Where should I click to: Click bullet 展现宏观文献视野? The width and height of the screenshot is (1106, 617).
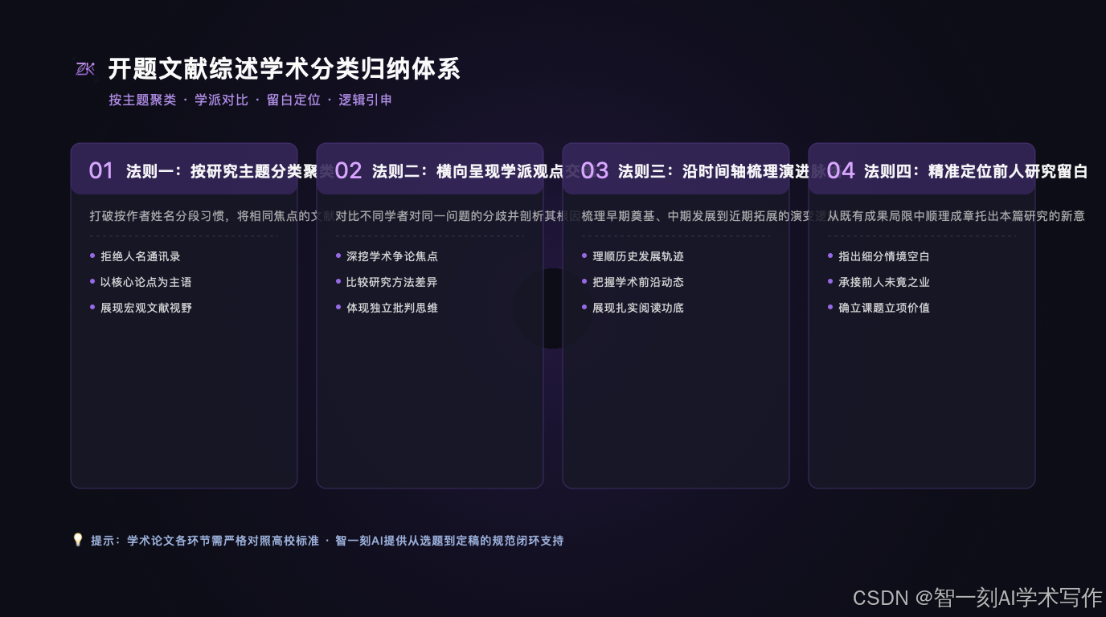(146, 308)
